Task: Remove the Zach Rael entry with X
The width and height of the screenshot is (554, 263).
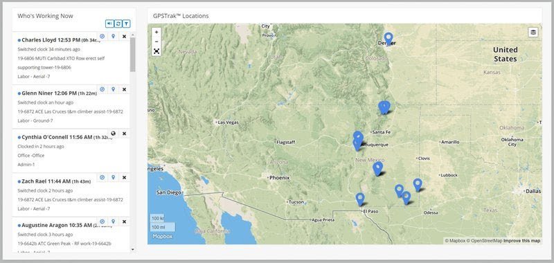Action: click(125, 178)
